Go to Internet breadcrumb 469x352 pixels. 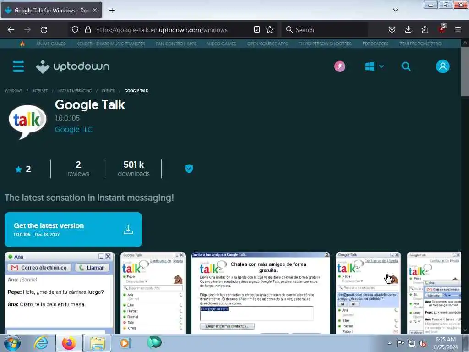click(x=40, y=91)
